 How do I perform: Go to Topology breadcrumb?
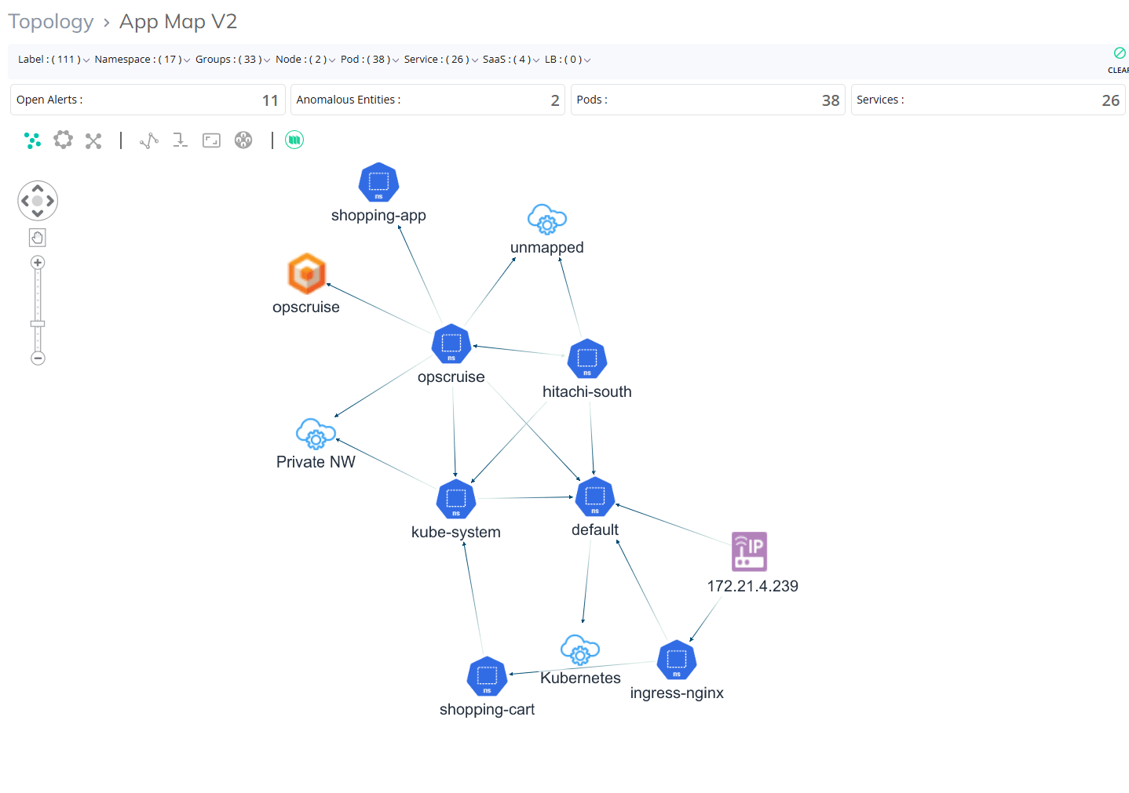(x=51, y=22)
